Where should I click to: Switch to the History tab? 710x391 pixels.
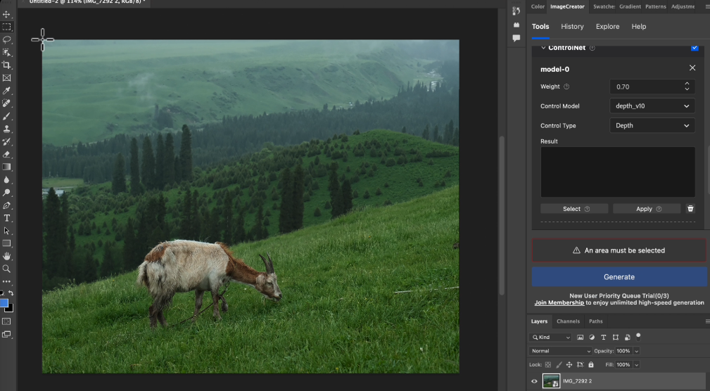point(572,27)
